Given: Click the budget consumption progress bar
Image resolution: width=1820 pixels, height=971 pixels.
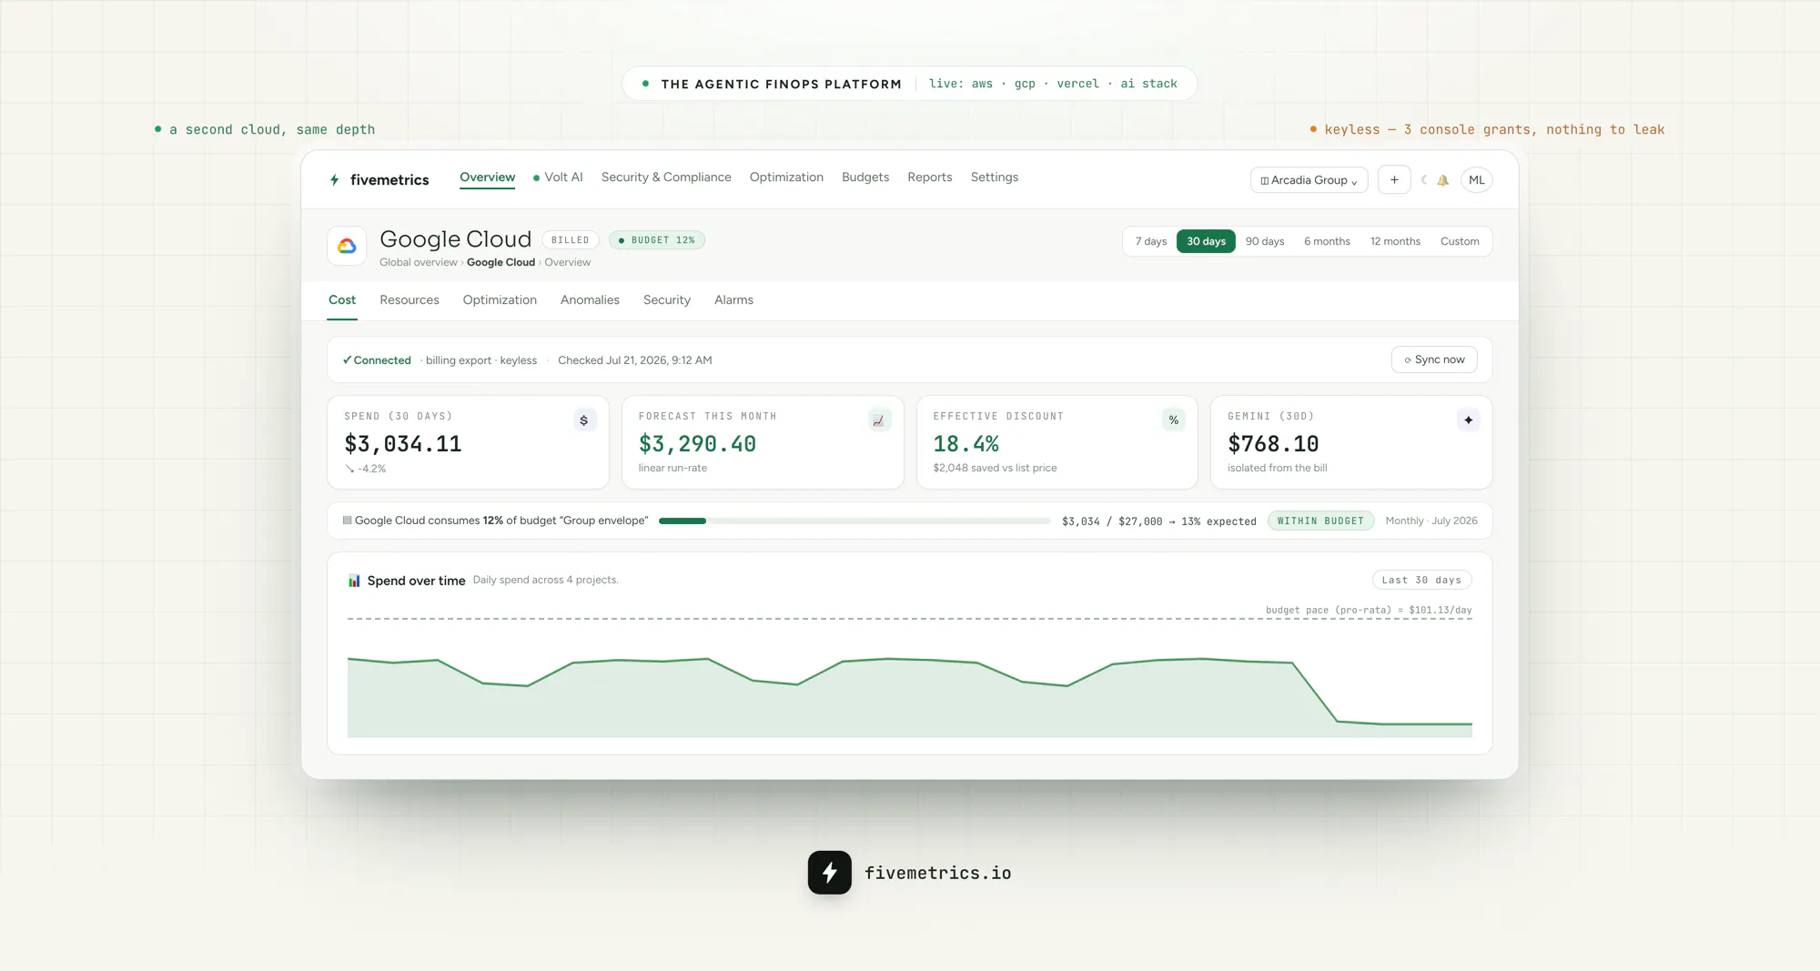Looking at the screenshot, I should coord(854,521).
